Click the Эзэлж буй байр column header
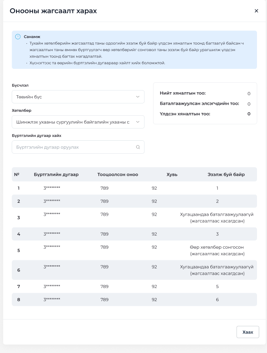The width and height of the screenshot is (267, 353). [x=226, y=175]
